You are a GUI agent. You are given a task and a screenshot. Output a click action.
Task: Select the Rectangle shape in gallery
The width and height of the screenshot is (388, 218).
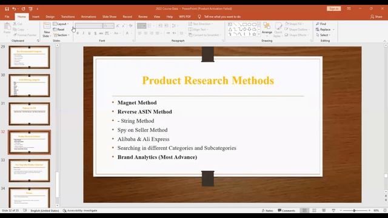click(x=244, y=24)
